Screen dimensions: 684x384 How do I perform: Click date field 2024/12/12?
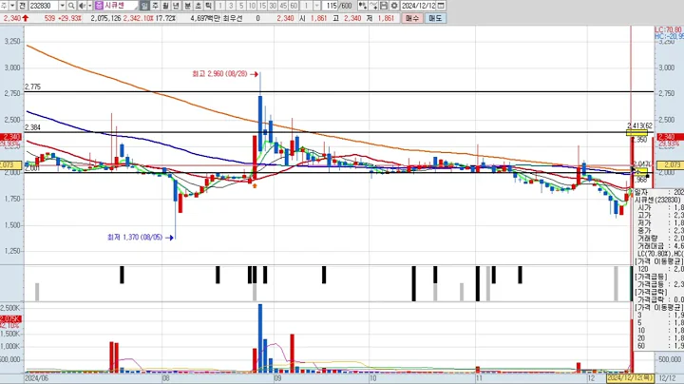(x=418, y=6)
